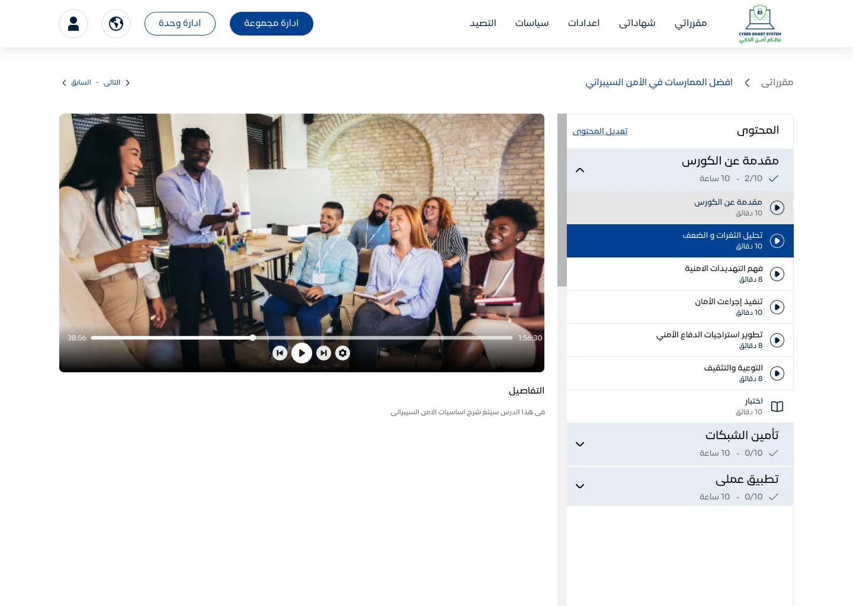853x606 pixels.
Task: Click the تعديل المحتوى link
Action: coord(600,131)
